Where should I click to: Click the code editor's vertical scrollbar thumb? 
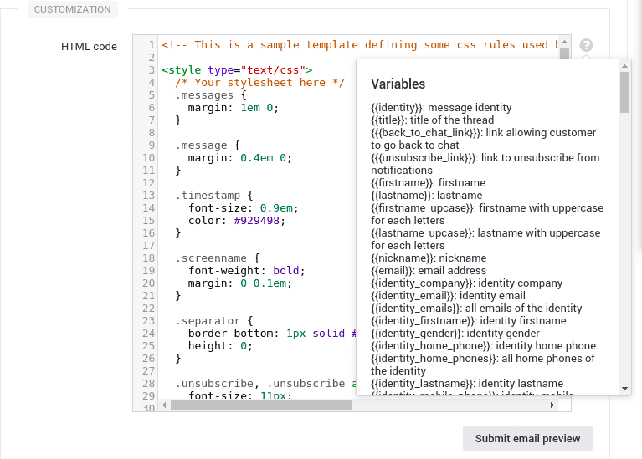565,53
